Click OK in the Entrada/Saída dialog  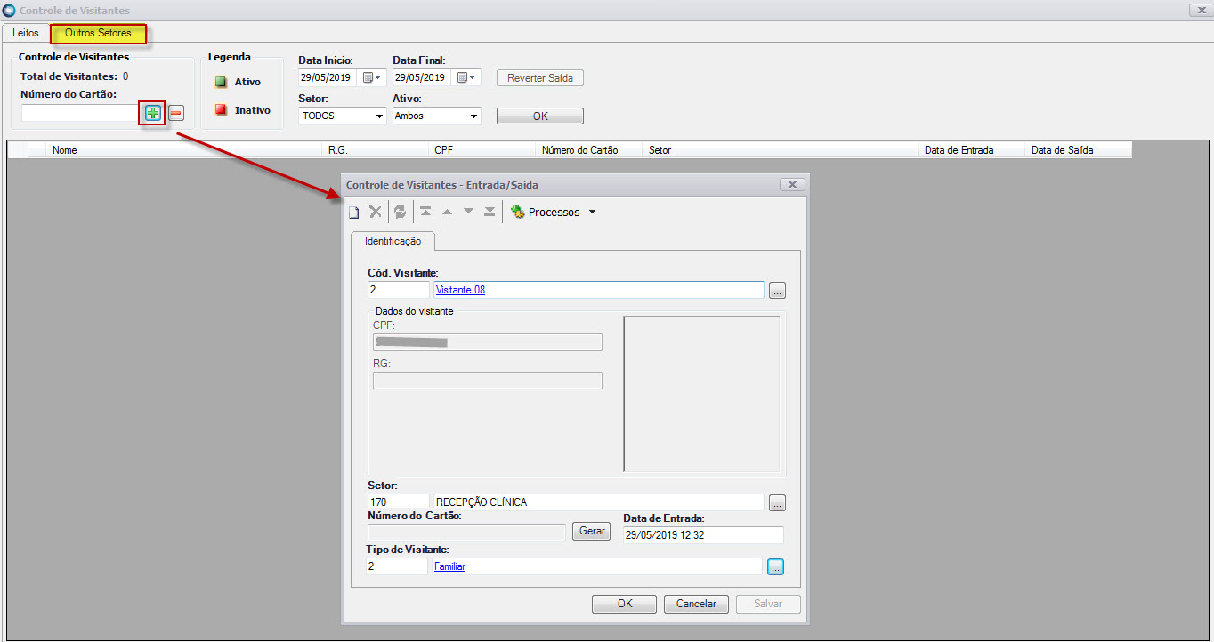coord(625,604)
